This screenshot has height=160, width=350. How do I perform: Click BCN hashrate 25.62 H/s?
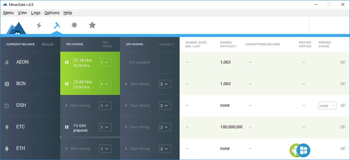83,82
